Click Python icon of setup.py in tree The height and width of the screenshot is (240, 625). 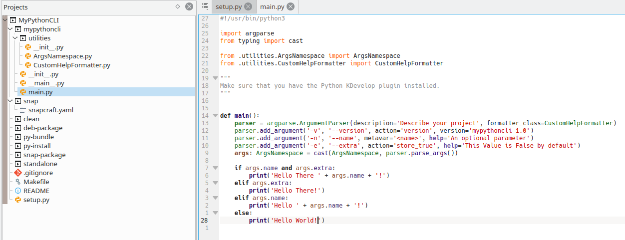18,200
